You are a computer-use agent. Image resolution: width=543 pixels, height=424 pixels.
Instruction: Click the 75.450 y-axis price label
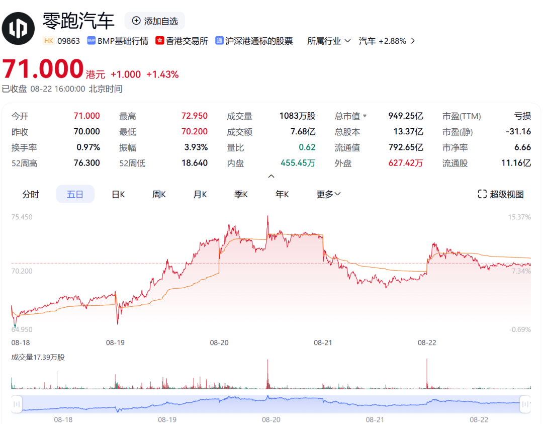(x=22, y=217)
